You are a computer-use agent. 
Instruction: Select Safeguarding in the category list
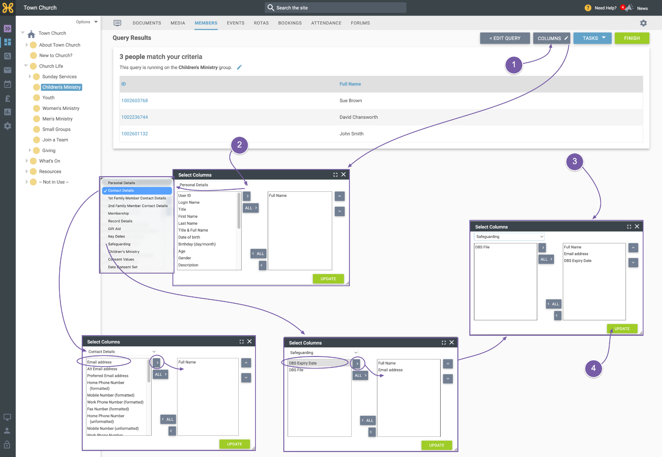point(119,244)
